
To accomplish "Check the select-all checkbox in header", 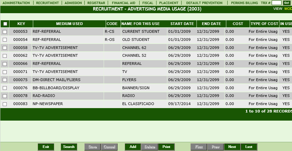I will click(5, 24).
